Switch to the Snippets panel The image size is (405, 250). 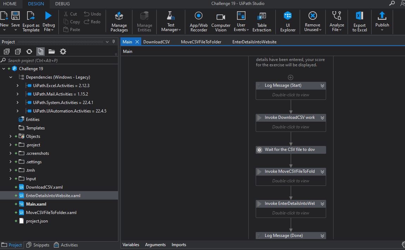point(38,245)
